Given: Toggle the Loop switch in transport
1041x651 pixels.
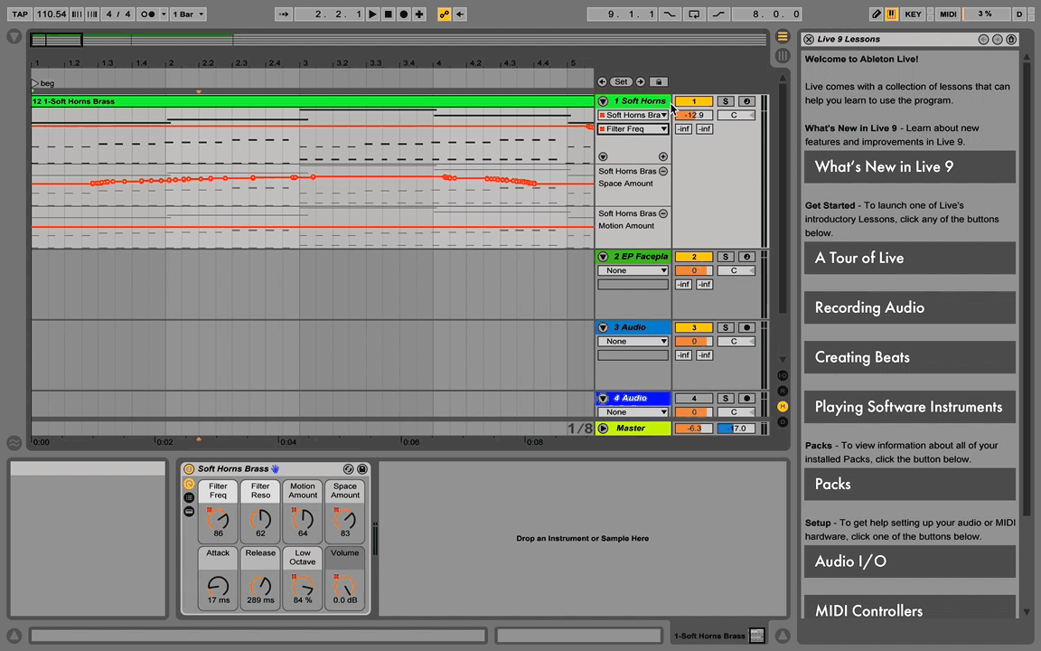Looking at the screenshot, I should [x=694, y=14].
